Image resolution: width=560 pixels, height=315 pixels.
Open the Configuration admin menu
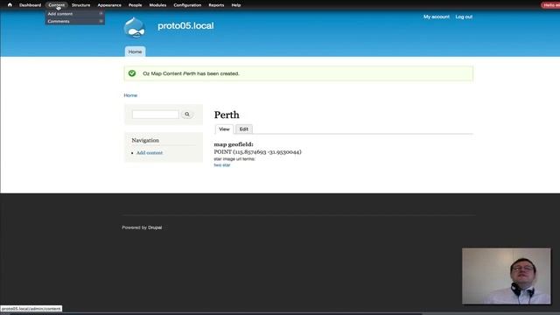pos(187,5)
